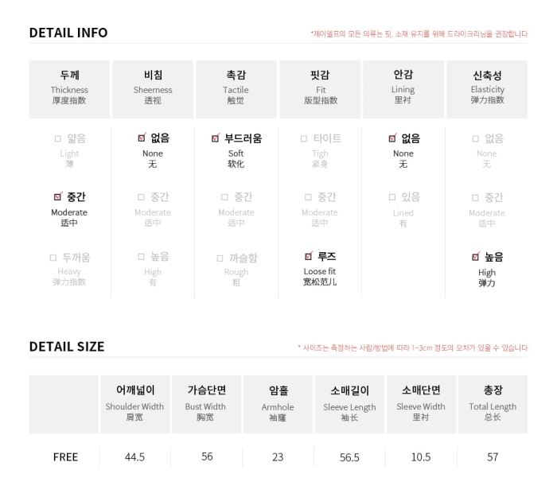Check the Heavy thickness checkbox

53,258
